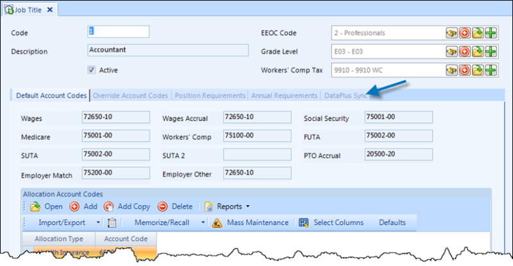Select the Position Requirements tab
513x266 pixels.
pos(210,96)
